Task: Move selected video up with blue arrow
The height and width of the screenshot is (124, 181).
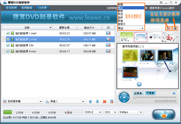Action: (90, 101)
